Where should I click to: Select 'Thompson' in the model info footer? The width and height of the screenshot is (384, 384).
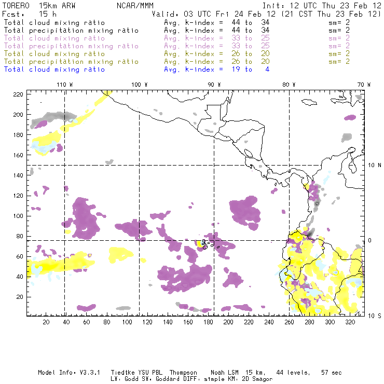click(x=183, y=373)
